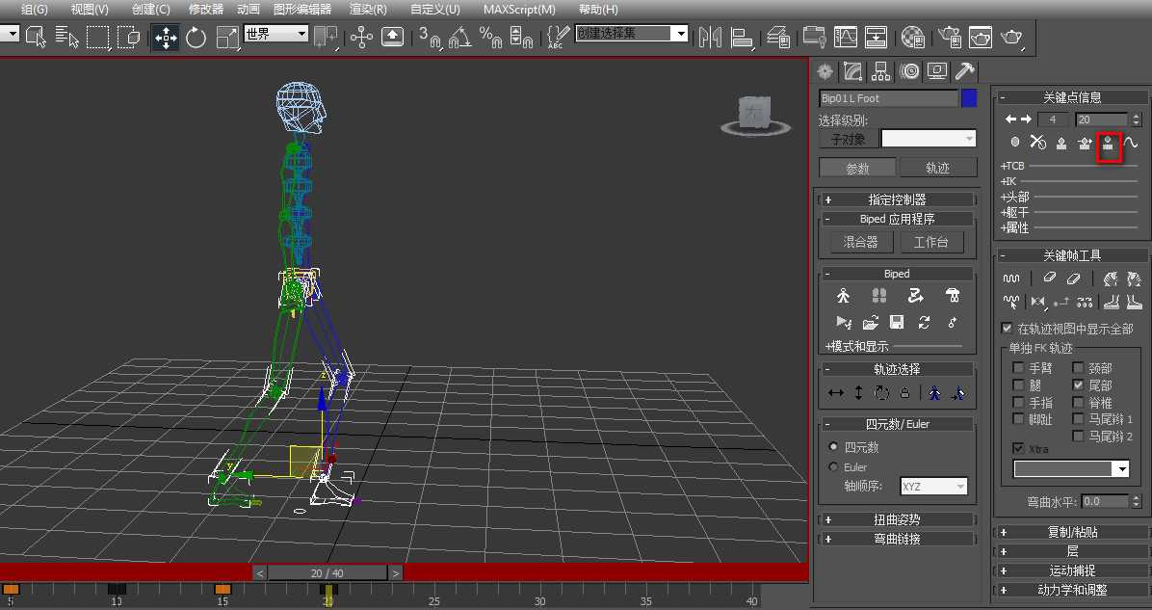
Task: Uncheck the 尾部 FK track checkbox
Action: pyautogui.click(x=1078, y=385)
